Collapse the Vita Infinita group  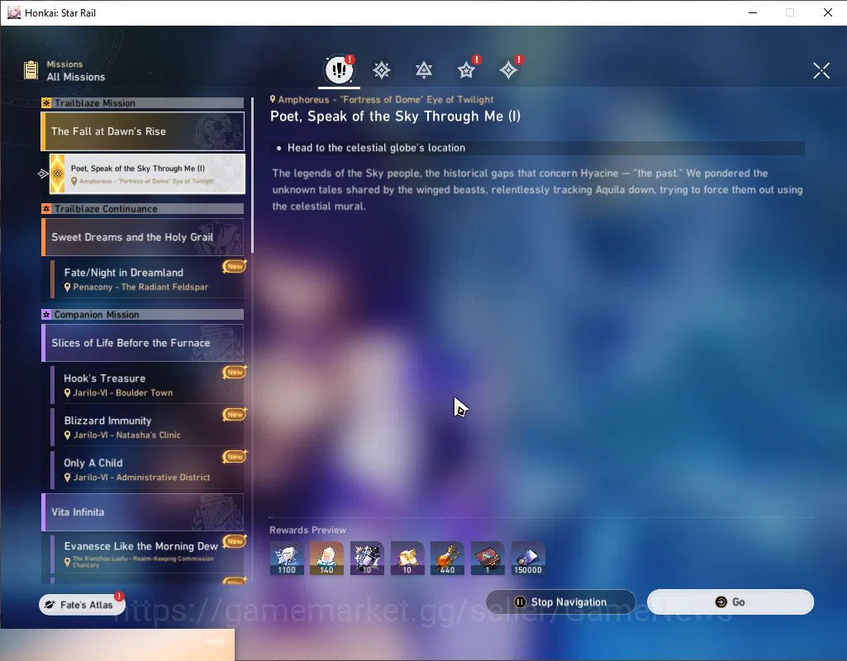pos(143,512)
